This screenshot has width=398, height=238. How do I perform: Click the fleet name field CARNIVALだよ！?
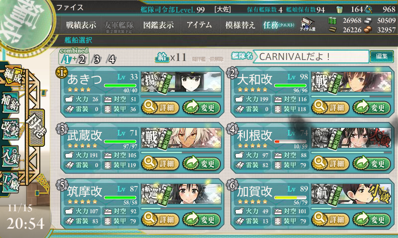pyautogui.click(x=311, y=57)
